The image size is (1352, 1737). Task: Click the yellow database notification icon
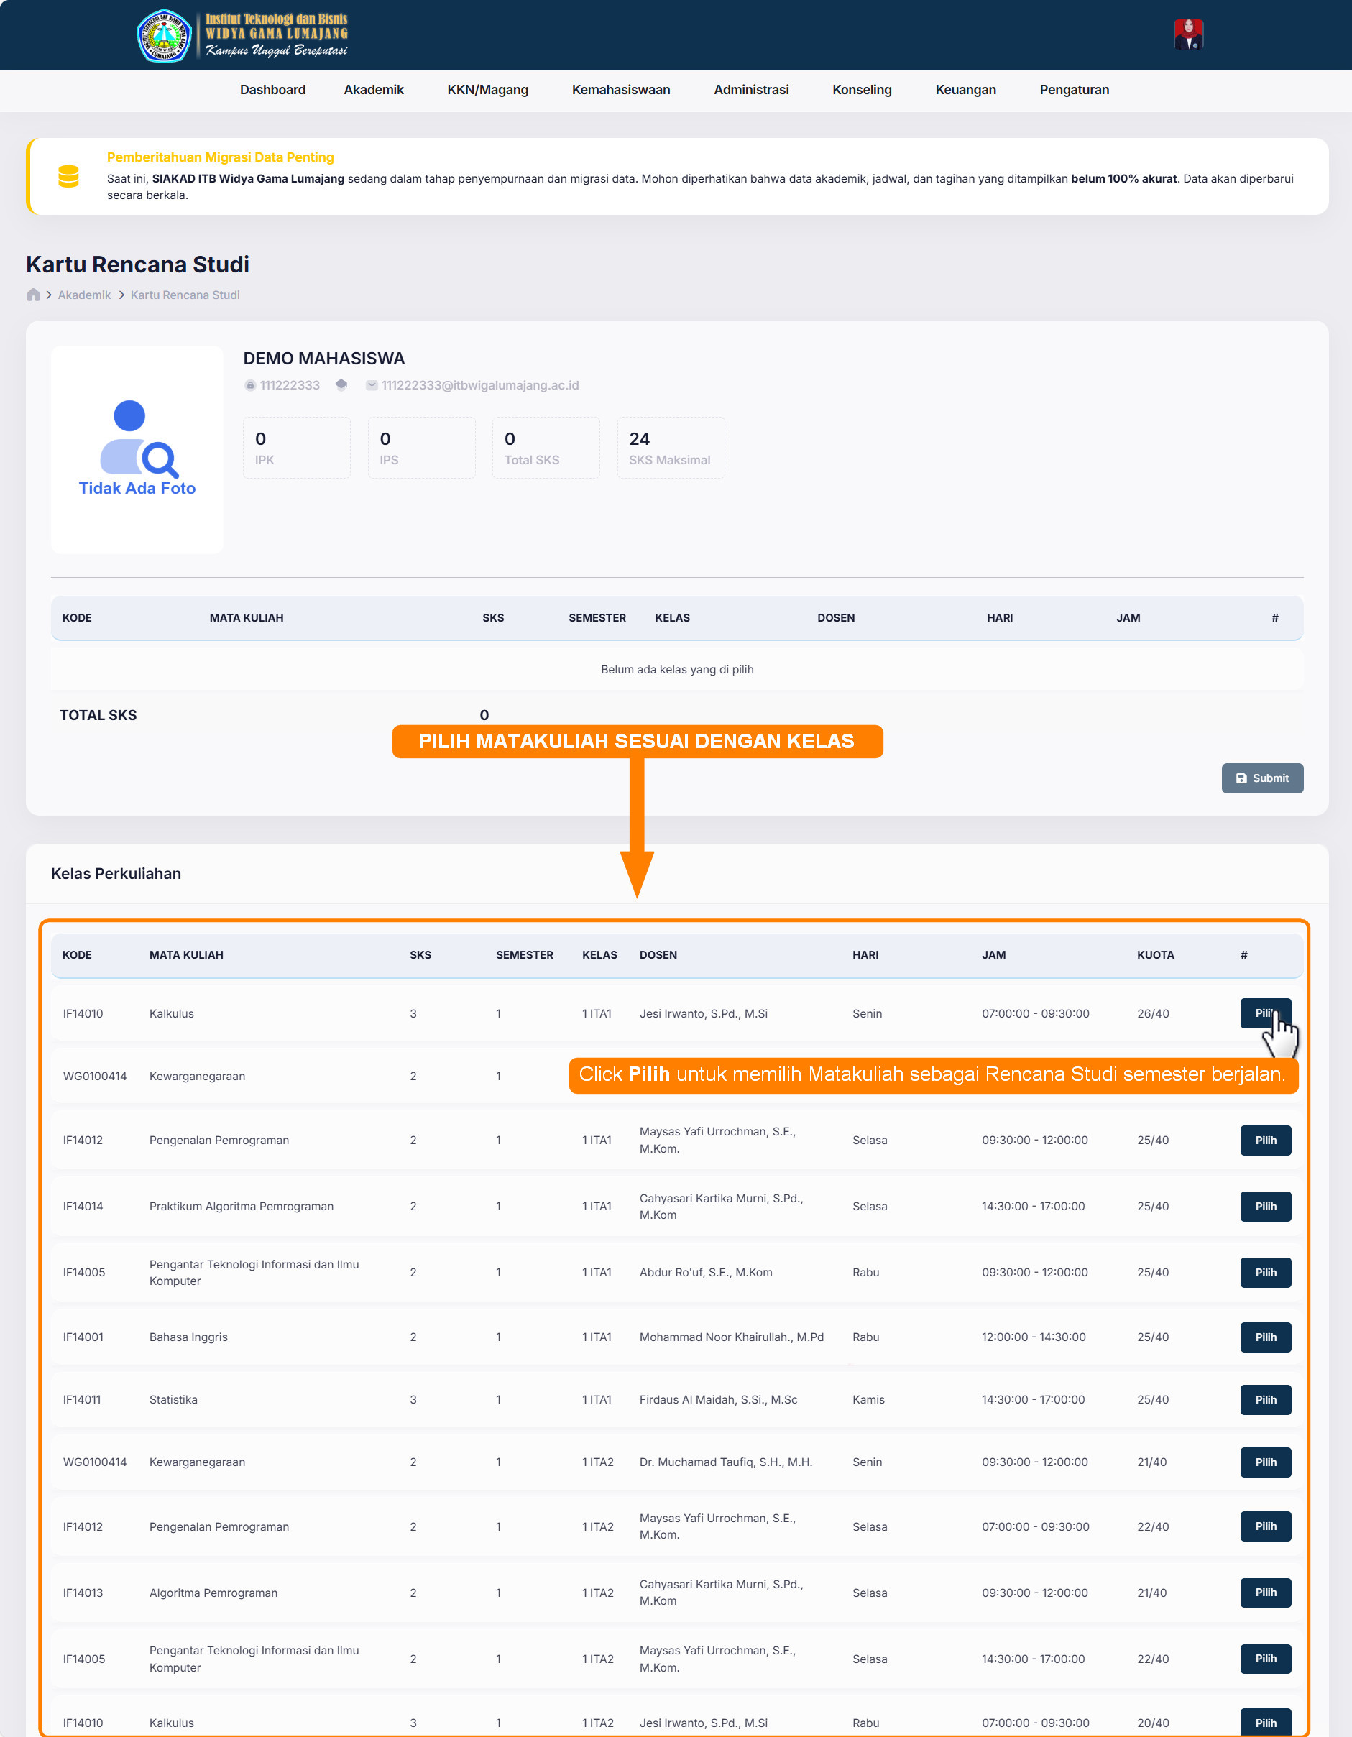tap(68, 177)
